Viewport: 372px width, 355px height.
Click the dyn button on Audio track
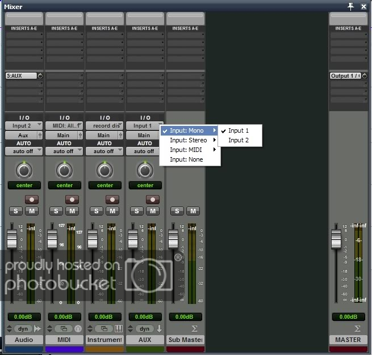(23, 329)
